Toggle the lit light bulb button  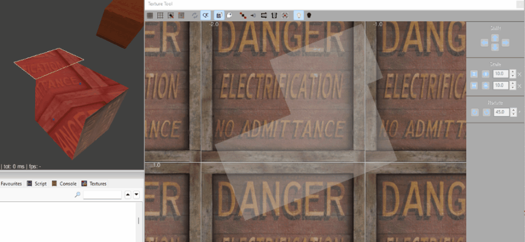coord(298,15)
